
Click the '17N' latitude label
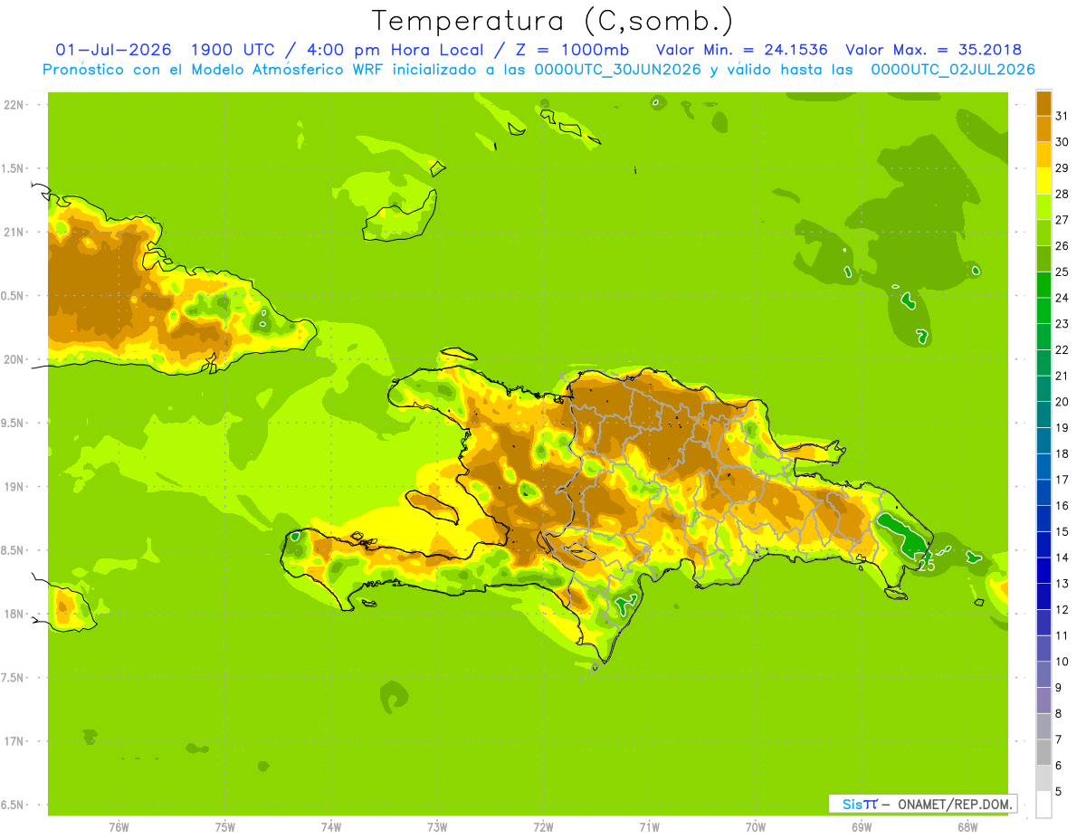(x=15, y=741)
